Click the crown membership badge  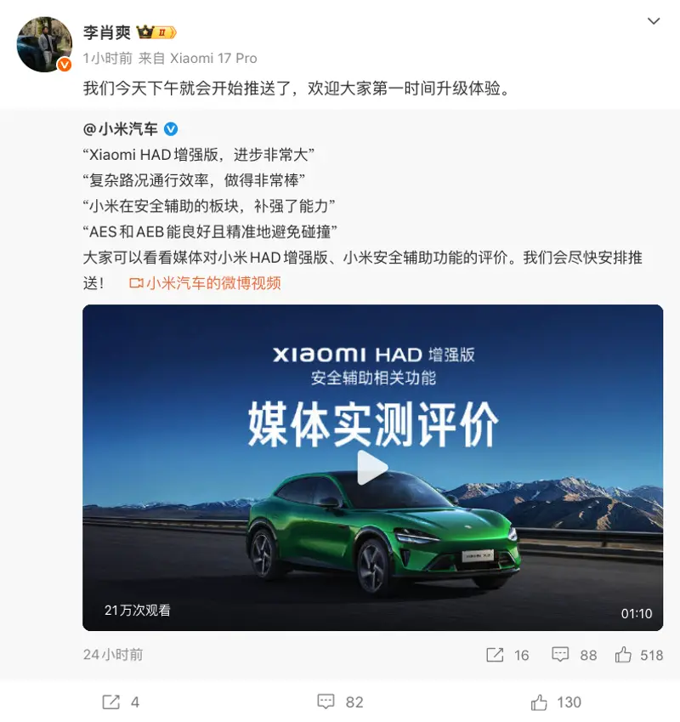coord(156,32)
